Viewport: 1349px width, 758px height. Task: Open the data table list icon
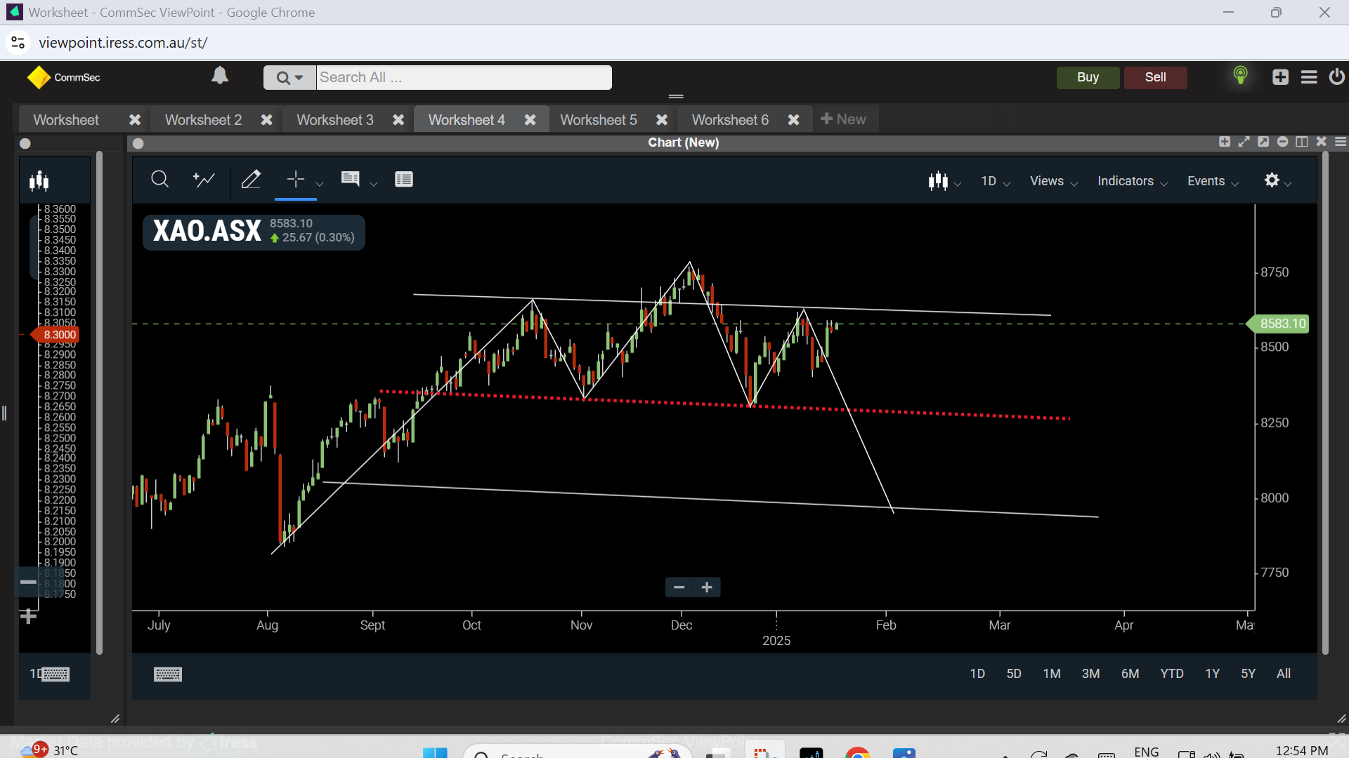pyautogui.click(x=404, y=179)
